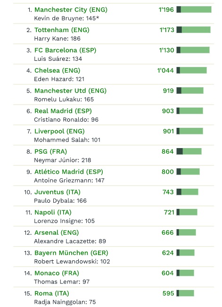Open the Manchester City (ENG) link

coord(71,9)
